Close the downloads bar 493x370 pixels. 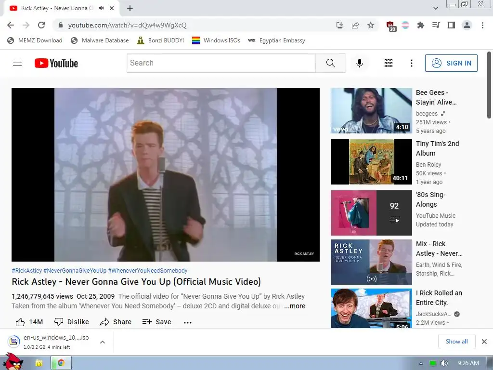484,342
